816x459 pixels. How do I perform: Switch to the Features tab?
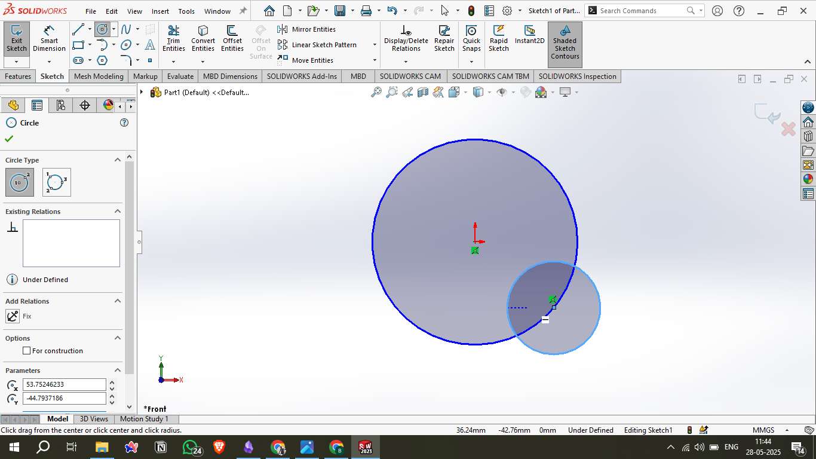[x=18, y=76]
